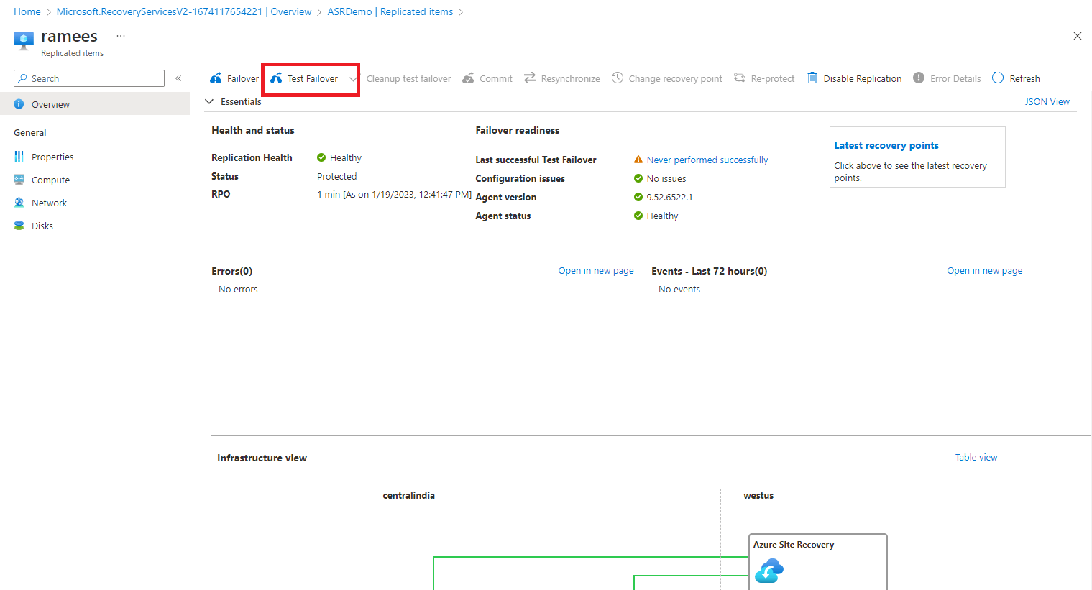This screenshot has height=590, width=1092.
Task: Click the green check beside Replication Health
Action: (321, 157)
